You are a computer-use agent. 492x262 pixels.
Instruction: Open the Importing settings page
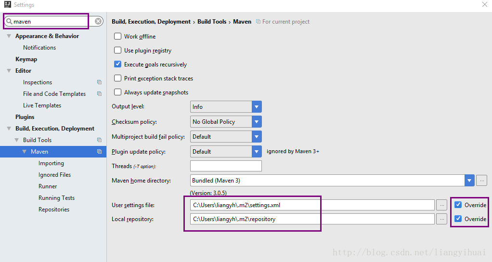[51, 163]
